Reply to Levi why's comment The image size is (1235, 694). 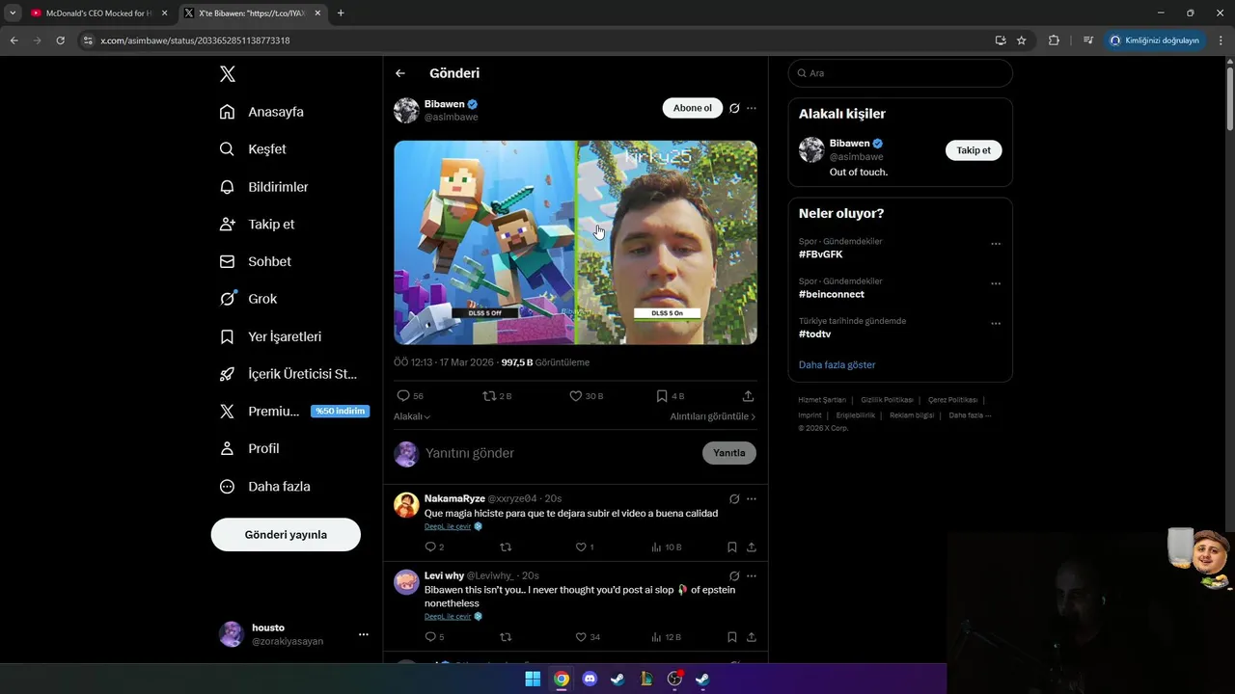pos(431,637)
